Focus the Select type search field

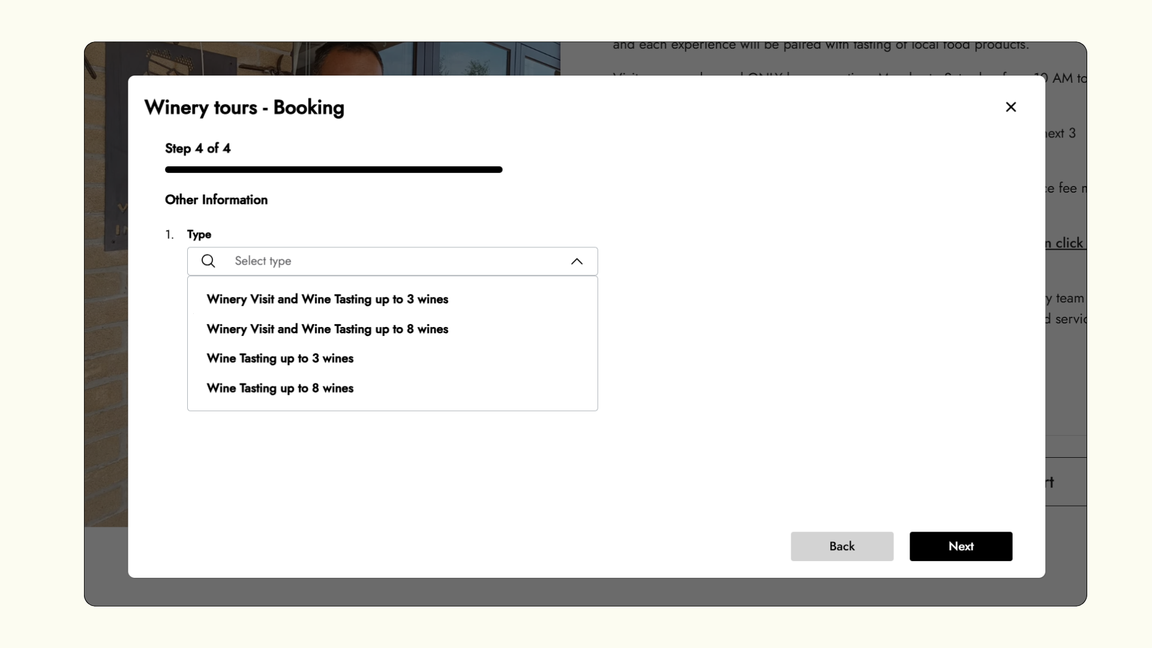pos(392,261)
